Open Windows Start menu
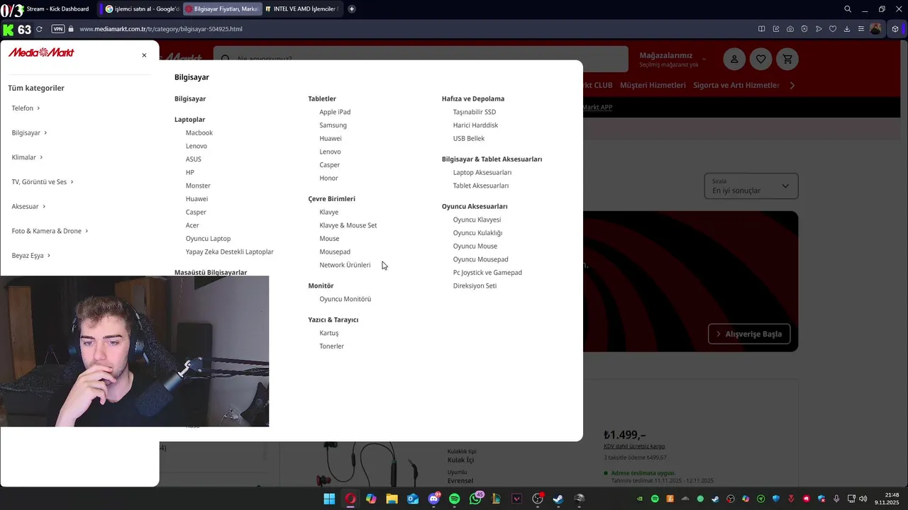Screen dimensions: 908x510 pos(329,499)
